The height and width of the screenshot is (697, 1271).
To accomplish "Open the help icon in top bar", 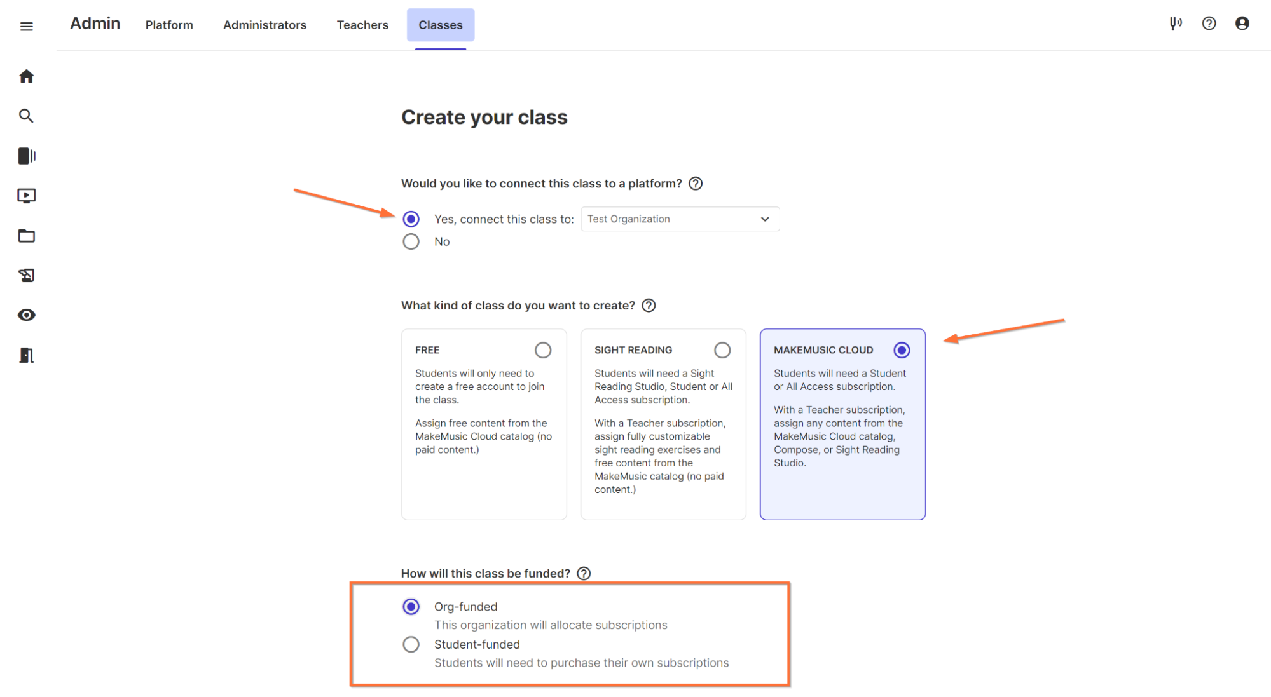I will pos(1209,24).
